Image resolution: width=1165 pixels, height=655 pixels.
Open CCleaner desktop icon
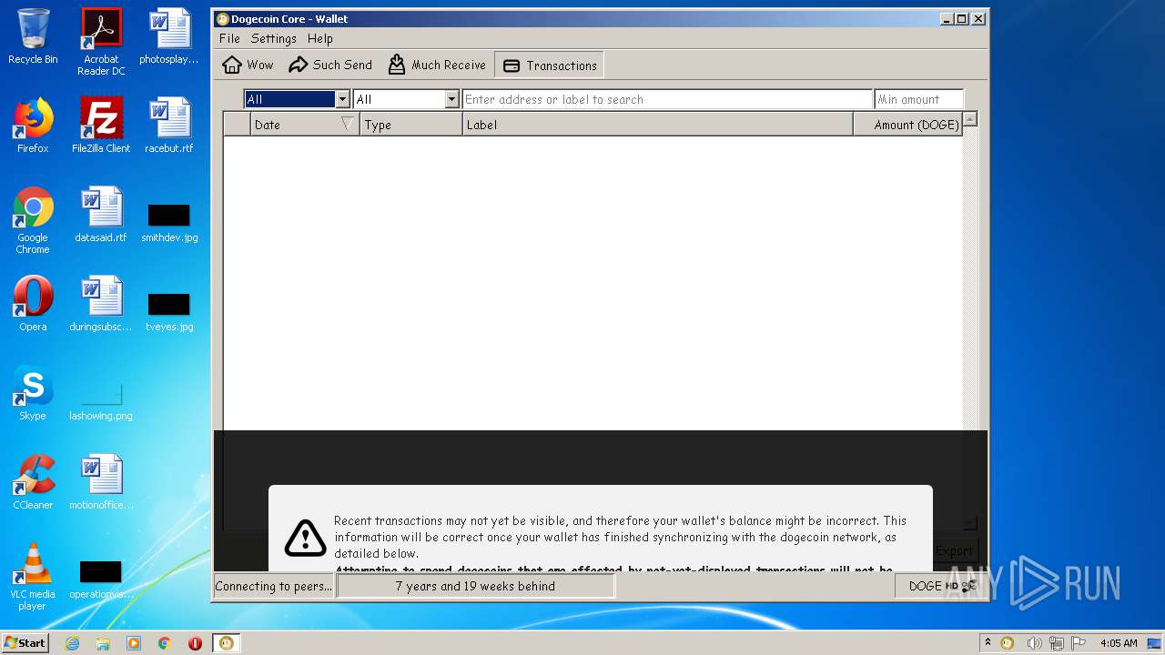pyautogui.click(x=33, y=482)
